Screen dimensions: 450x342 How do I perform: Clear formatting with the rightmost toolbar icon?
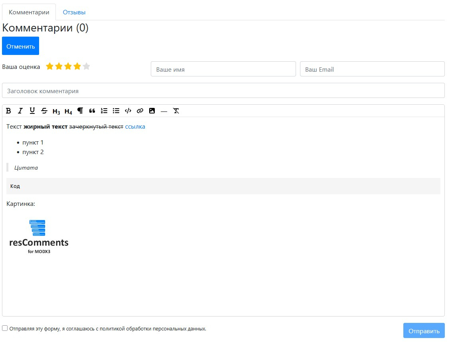coord(176,111)
